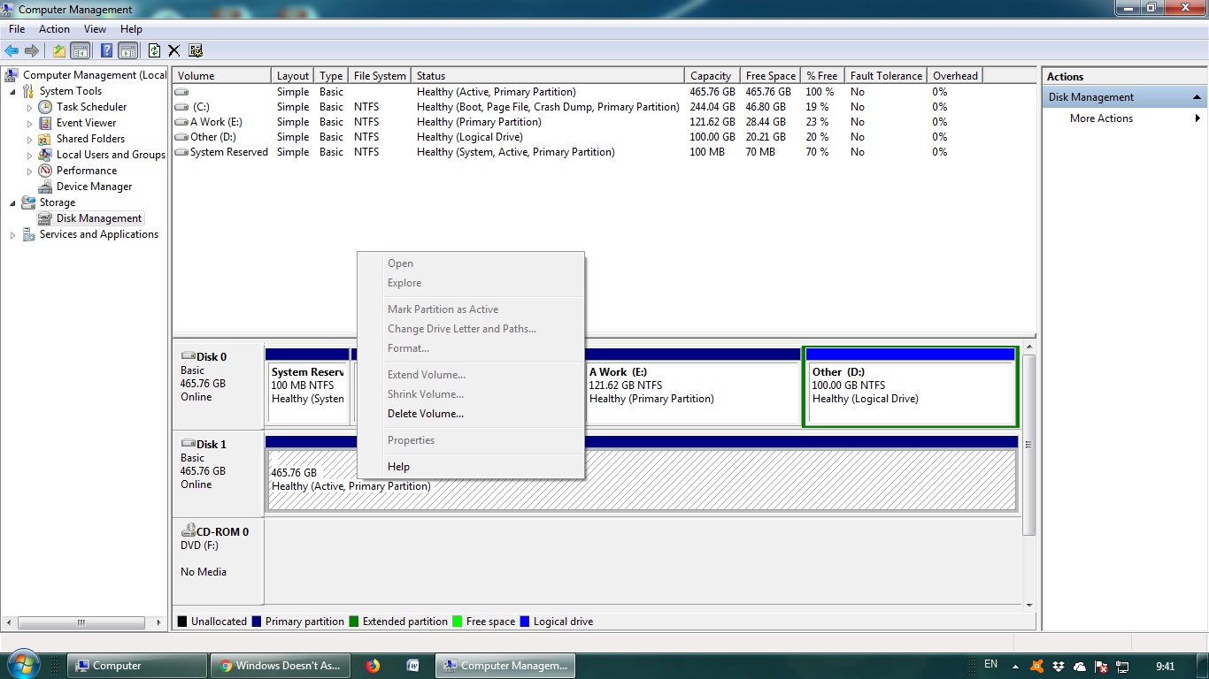
Task: Sort by the Fault Tolerance column header
Action: 886,76
